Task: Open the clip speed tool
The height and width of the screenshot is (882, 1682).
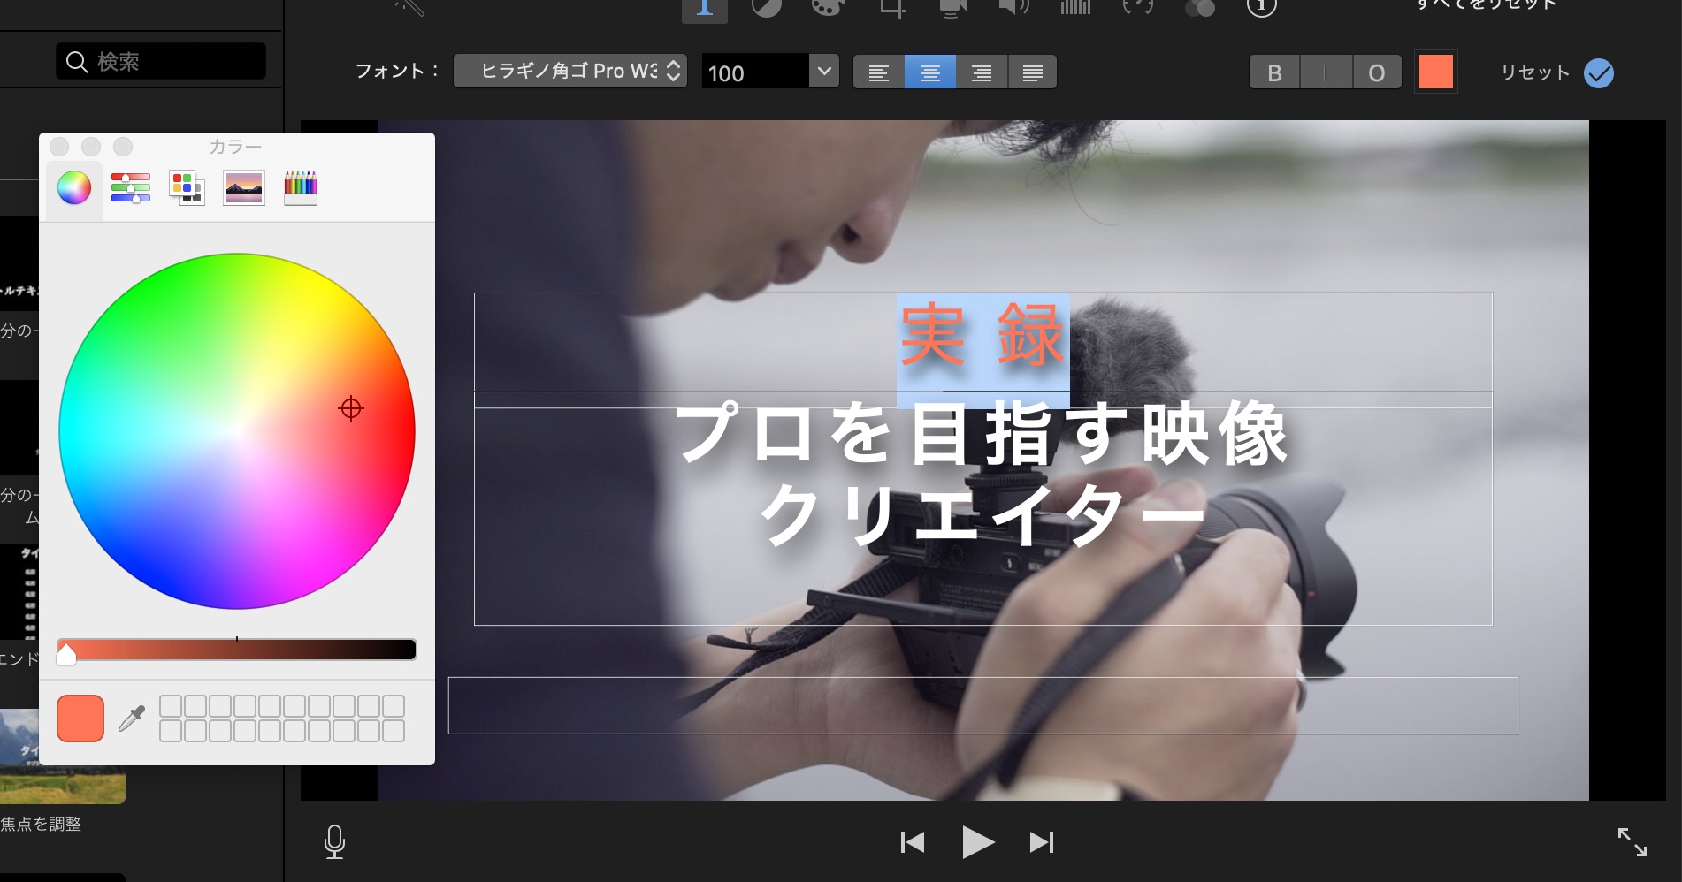Action: click(x=1137, y=8)
